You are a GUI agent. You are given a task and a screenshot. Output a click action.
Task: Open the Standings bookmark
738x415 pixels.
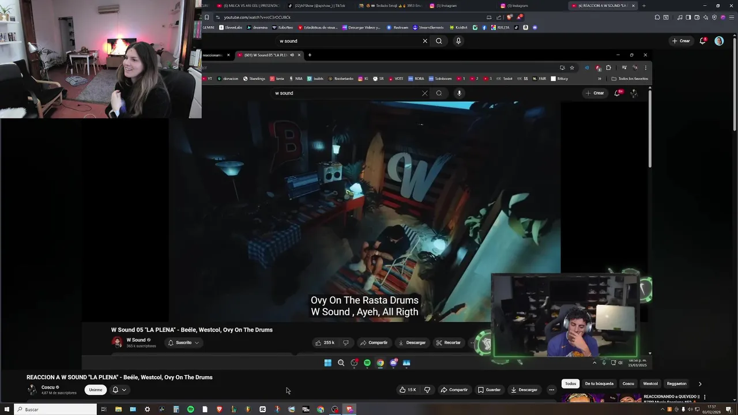coord(254,78)
